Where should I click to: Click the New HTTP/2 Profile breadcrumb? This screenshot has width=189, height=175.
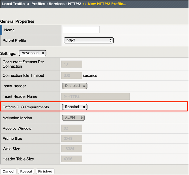coord(106,4)
